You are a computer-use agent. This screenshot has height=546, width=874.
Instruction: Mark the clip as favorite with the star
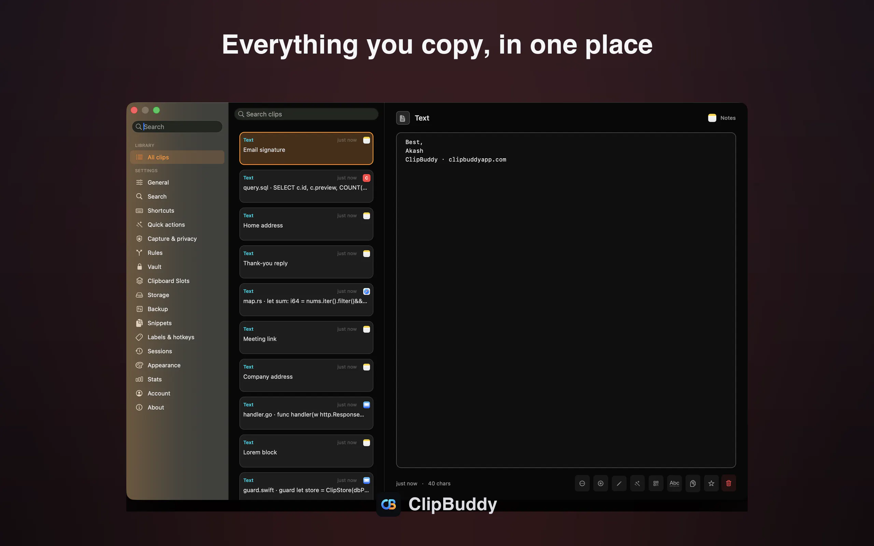[x=711, y=483]
